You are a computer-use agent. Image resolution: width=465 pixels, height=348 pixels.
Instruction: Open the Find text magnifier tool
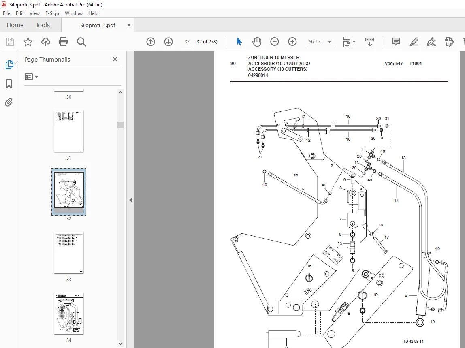[x=81, y=42]
